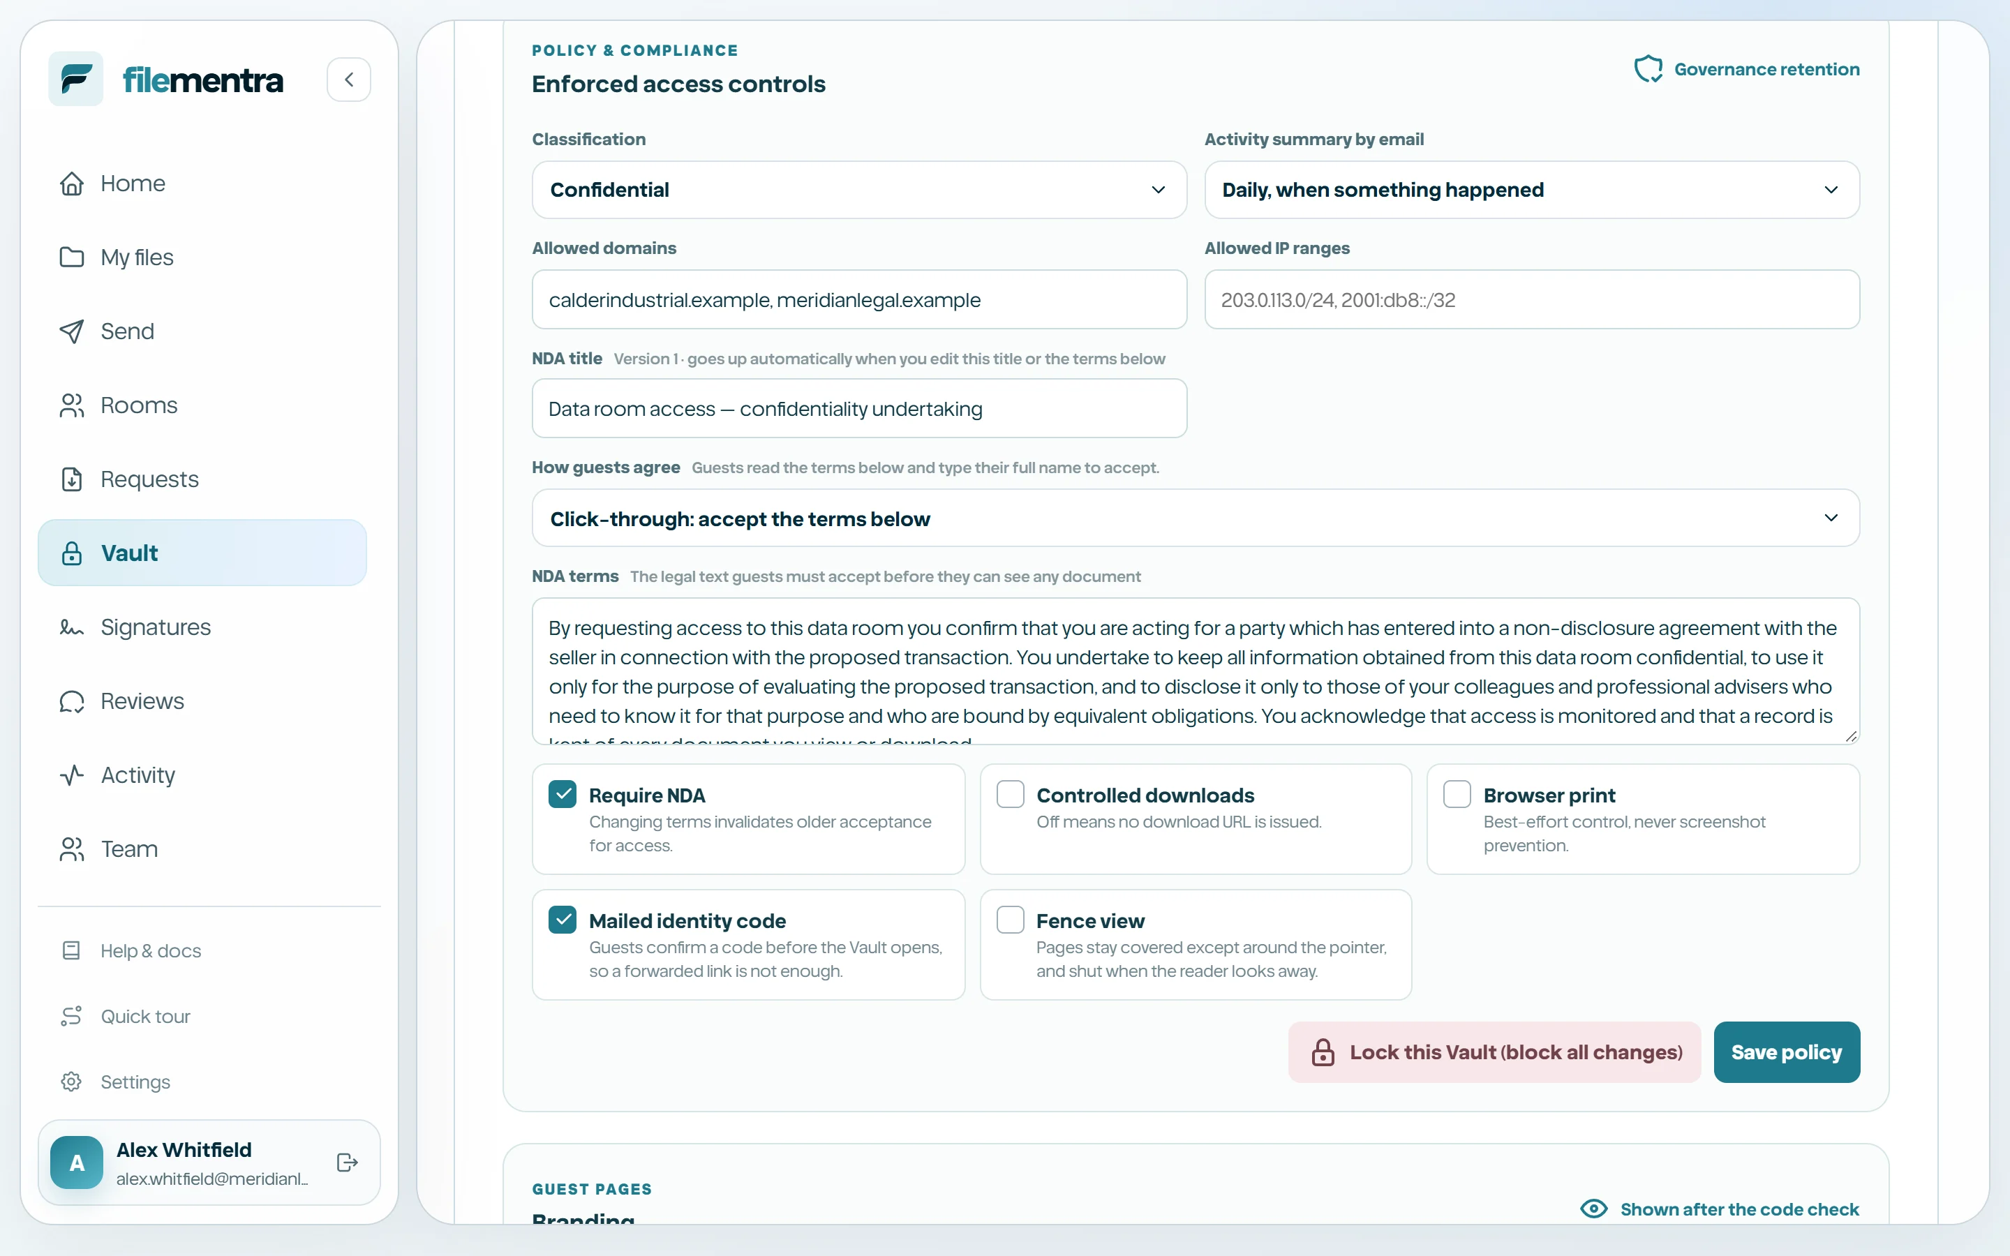Open Home from the sidebar

click(x=202, y=184)
